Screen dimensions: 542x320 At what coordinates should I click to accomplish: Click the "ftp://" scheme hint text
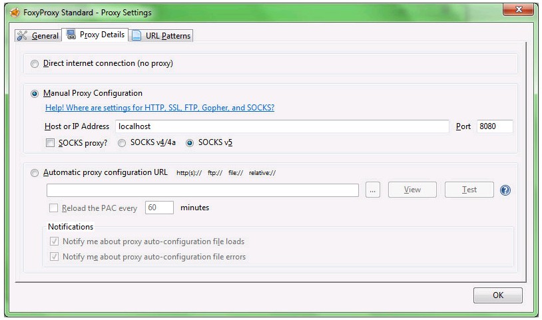tap(215, 173)
